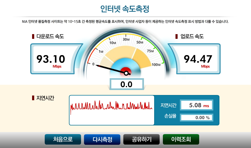Click the 100M mark on gauge
Screen dimensions: 251x148
click(156, 65)
